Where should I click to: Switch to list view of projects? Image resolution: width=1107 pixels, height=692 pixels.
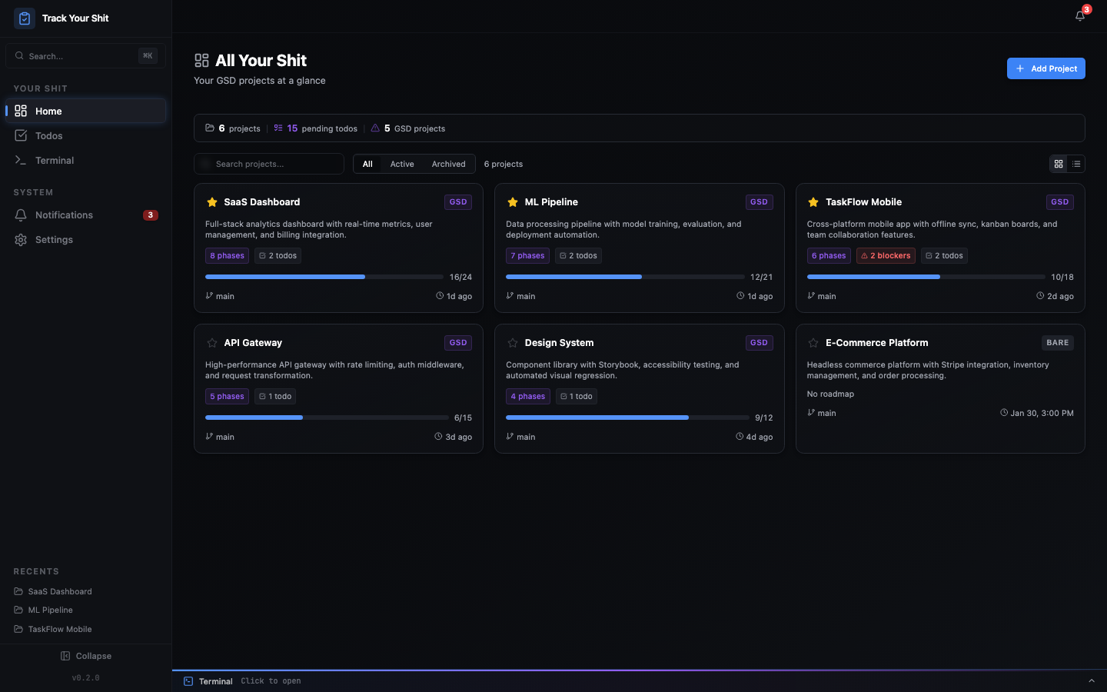pyautogui.click(x=1077, y=164)
